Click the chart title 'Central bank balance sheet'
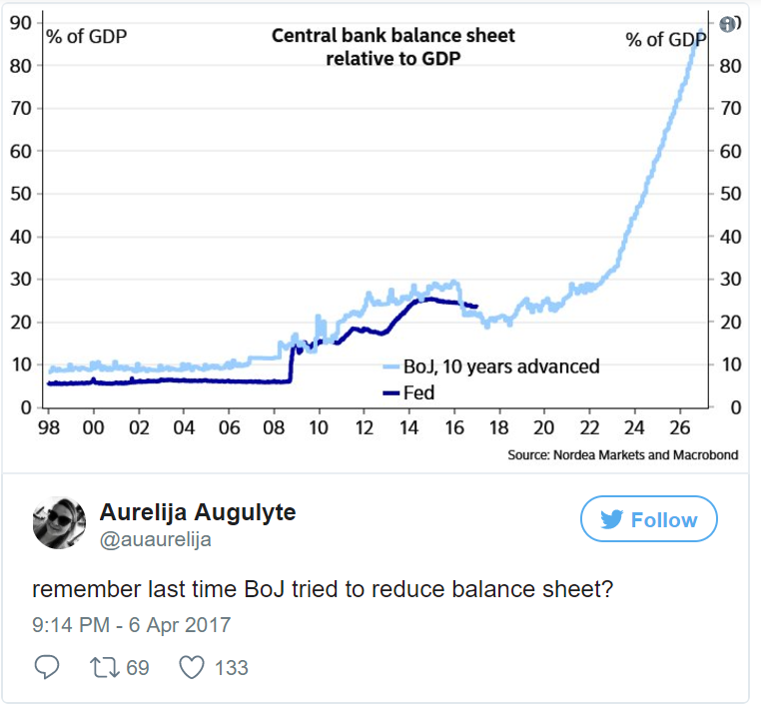 click(x=393, y=36)
